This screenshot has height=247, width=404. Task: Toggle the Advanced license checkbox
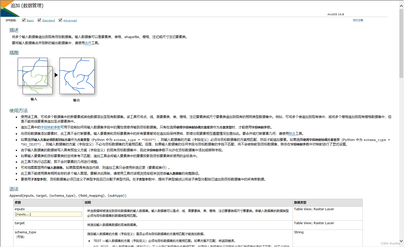click(x=60, y=20)
